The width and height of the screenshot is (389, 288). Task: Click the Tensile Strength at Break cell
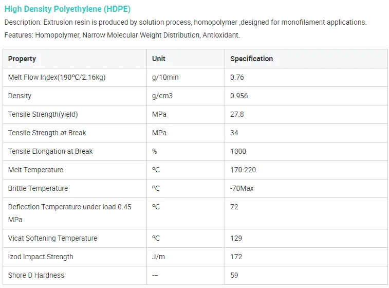(x=47, y=133)
